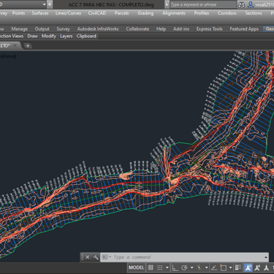Expand the Section Views ribbon panel

pyautogui.click(x=12, y=37)
